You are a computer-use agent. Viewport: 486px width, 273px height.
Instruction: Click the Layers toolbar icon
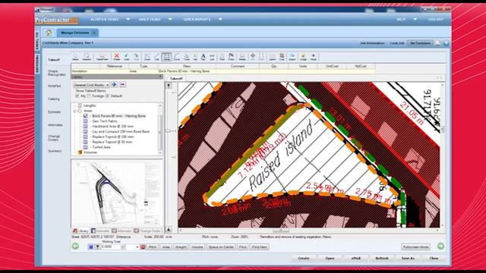pyautogui.click(x=272, y=57)
